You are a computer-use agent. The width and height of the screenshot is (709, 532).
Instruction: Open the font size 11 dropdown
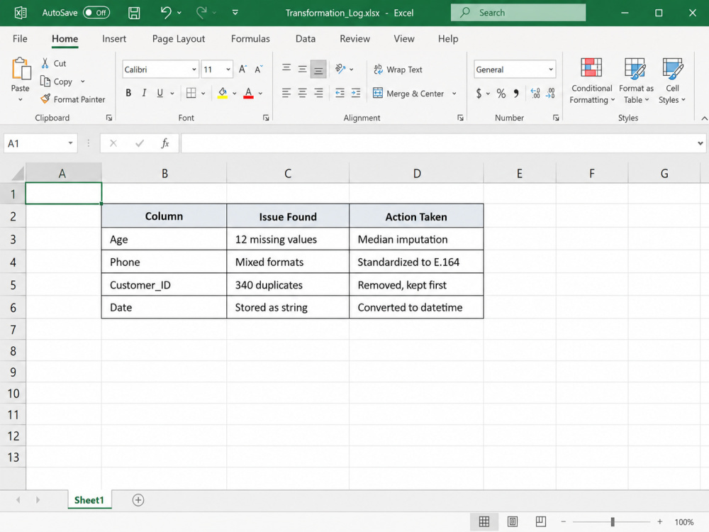228,70
